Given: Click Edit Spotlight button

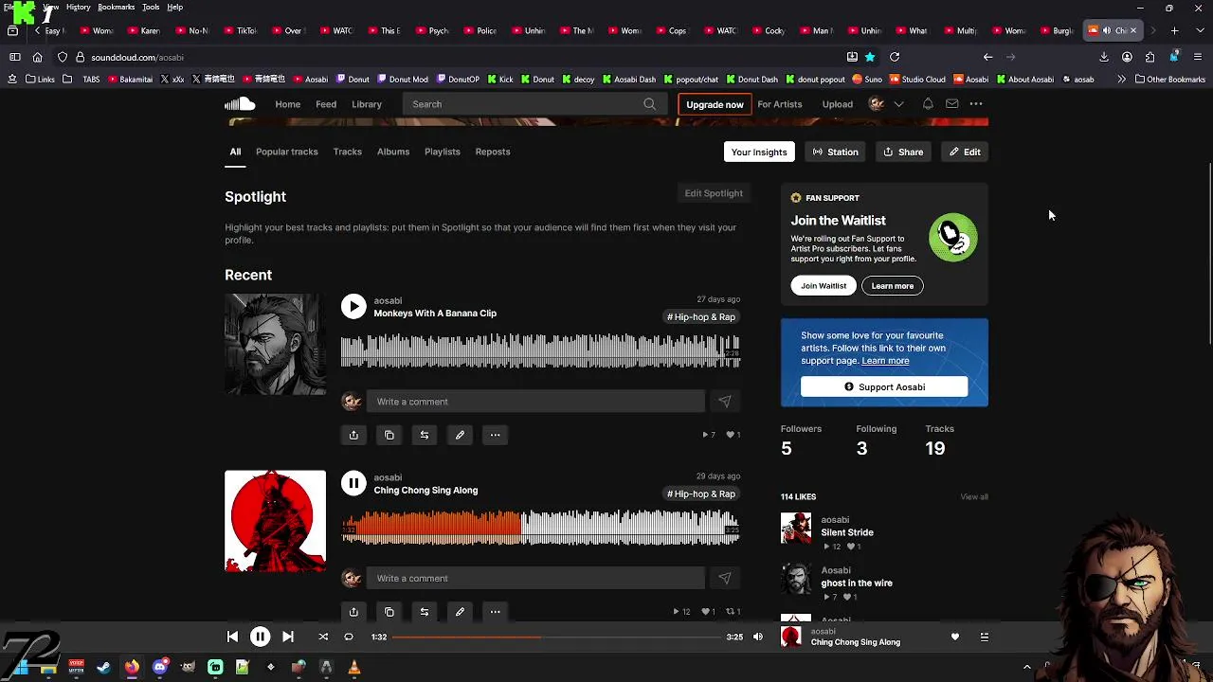Looking at the screenshot, I should click(x=714, y=193).
